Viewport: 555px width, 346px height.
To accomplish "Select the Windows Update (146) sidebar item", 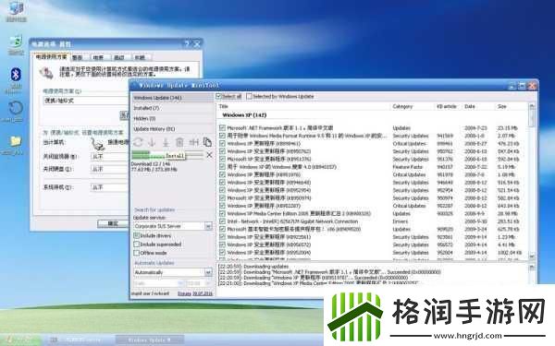I will [172, 98].
